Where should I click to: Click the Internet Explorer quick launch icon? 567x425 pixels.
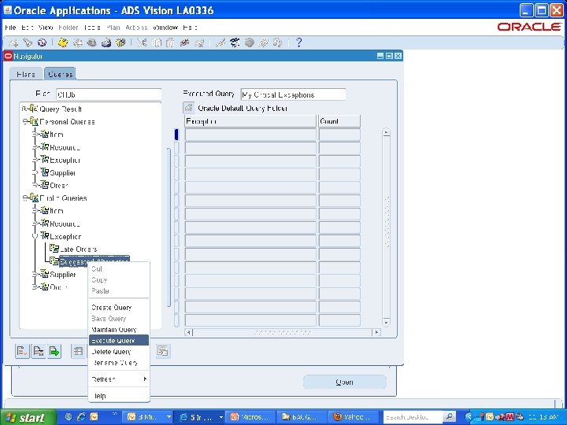coord(81,417)
